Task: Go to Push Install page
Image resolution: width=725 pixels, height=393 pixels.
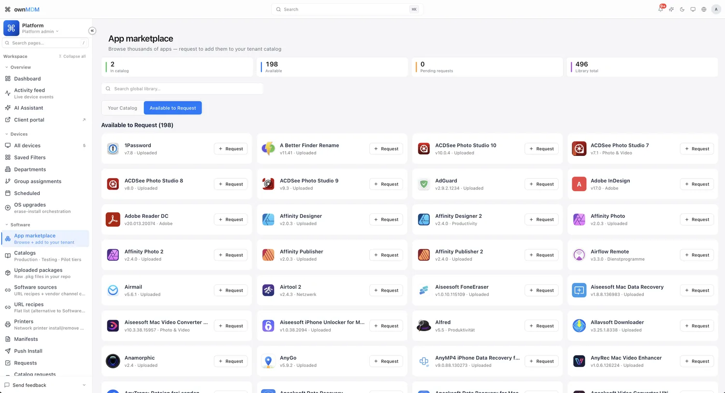Action: tap(45, 351)
